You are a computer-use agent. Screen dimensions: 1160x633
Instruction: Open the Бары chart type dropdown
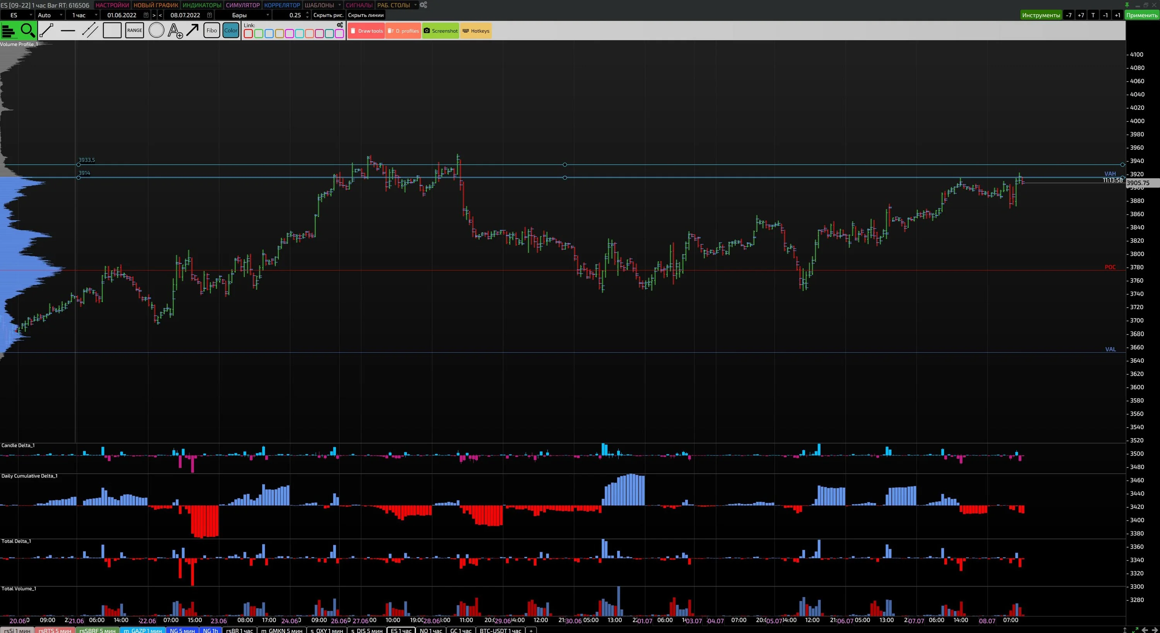click(268, 15)
